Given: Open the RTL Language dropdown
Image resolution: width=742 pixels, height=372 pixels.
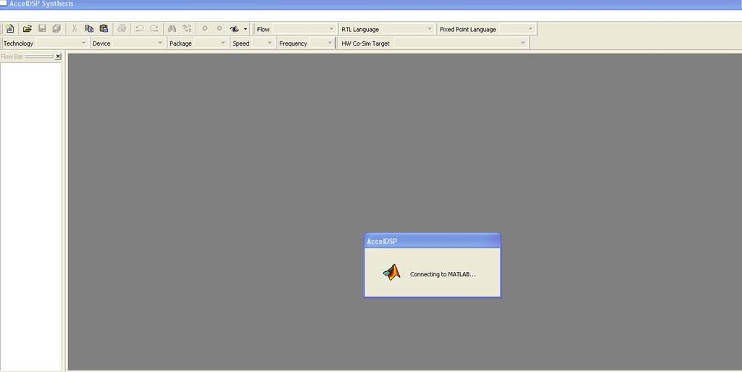Looking at the screenshot, I should tap(407, 29).
